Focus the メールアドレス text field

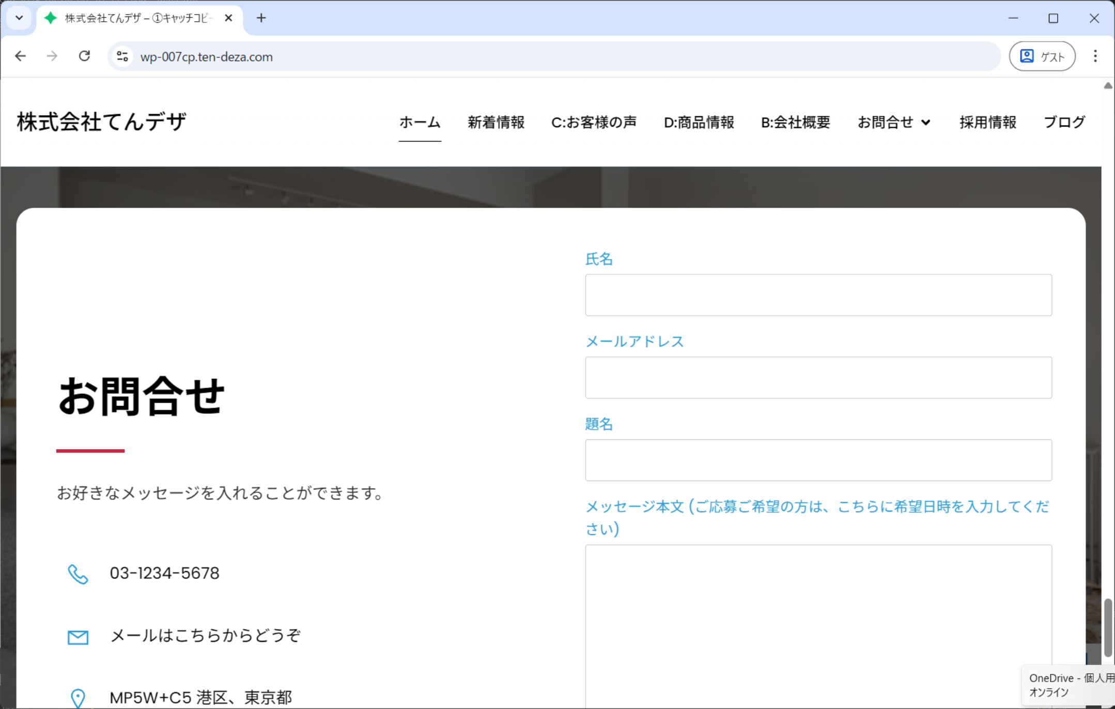pyautogui.click(x=818, y=378)
